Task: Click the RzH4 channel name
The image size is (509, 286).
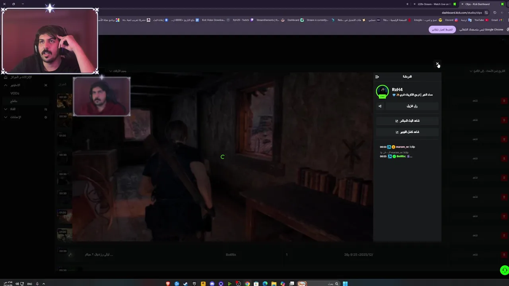Action: (397, 90)
